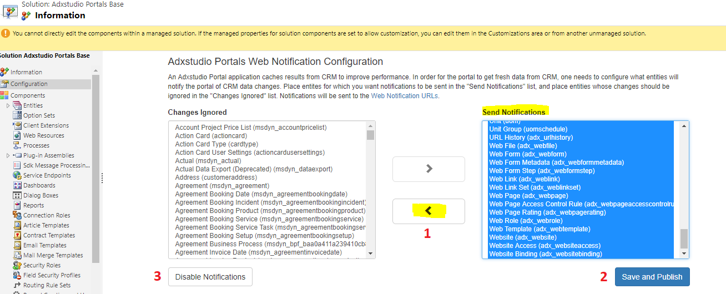This screenshot has height=294, width=726.
Task: Click the Processes icon
Action: coord(17,145)
